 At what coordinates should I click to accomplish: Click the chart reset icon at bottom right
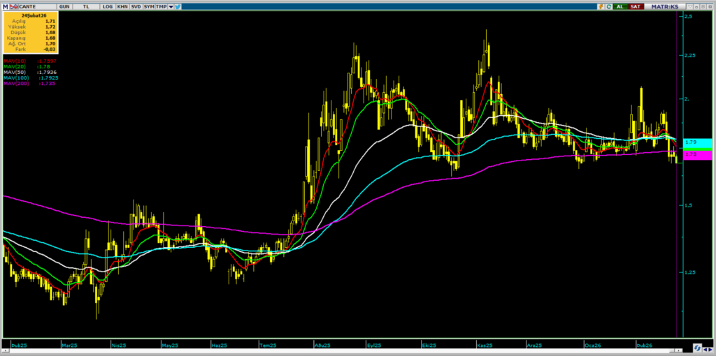click(696, 347)
